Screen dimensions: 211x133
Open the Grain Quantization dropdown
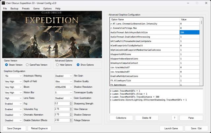click(x=64, y=98)
